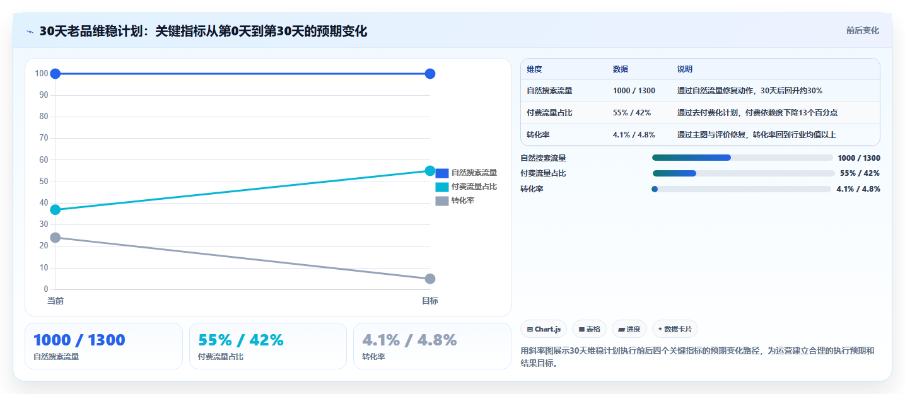Open the 1000 / 1300 stat card
This screenshot has height=394, width=905.
coord(103,346)
